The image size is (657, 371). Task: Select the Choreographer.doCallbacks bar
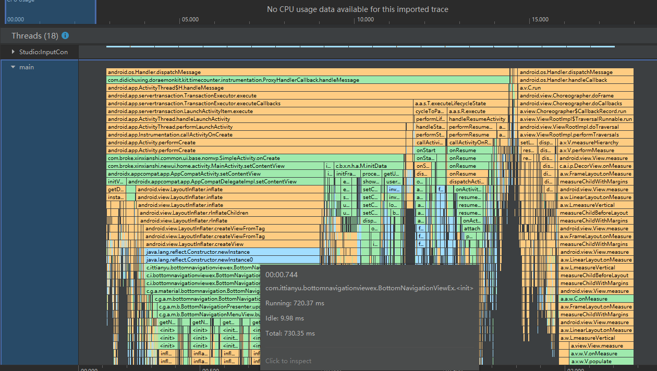(576, 104)
